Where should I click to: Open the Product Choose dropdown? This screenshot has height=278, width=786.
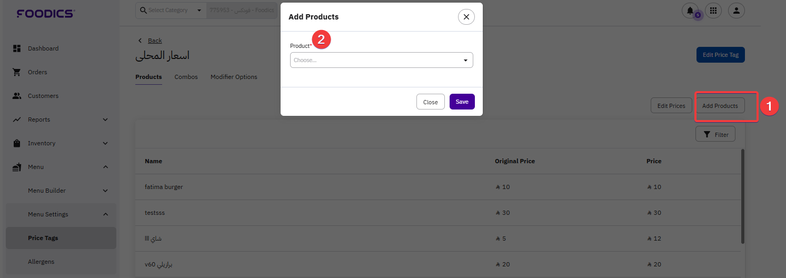(x=381, y=60)
